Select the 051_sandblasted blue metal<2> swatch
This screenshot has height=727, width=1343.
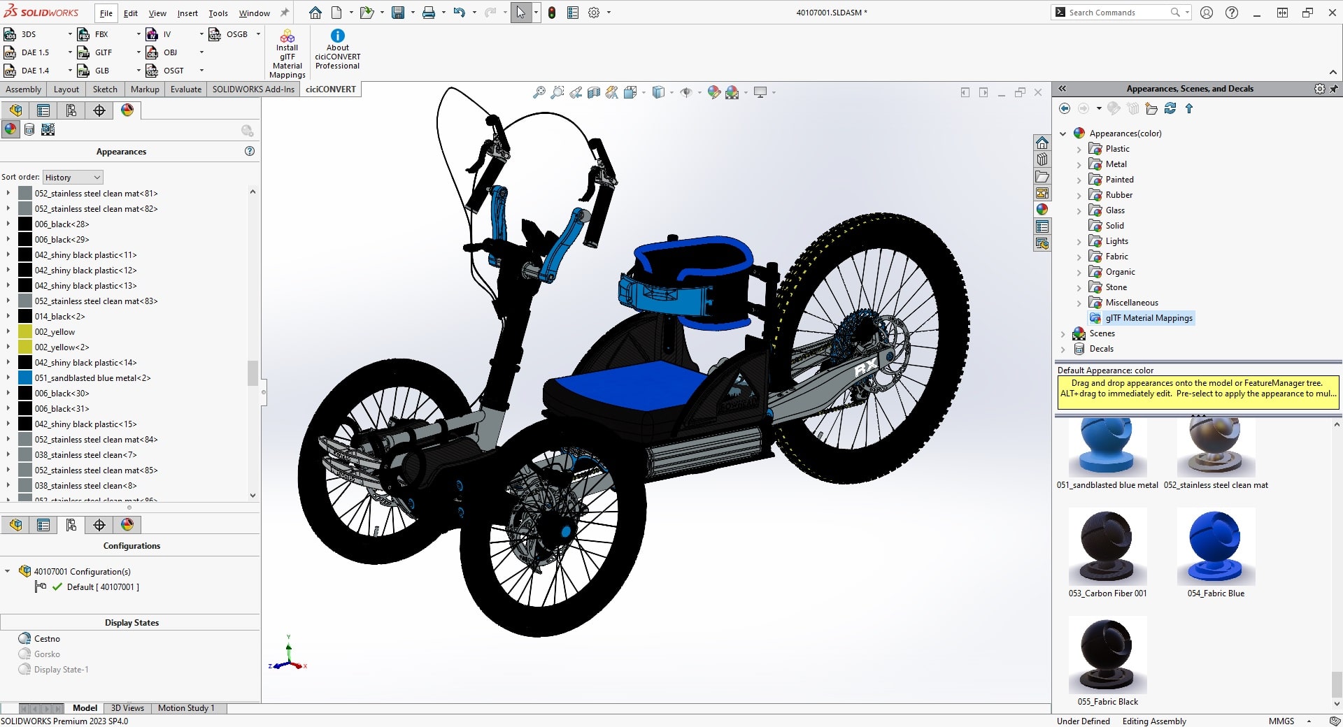click(x=25, y=378)
